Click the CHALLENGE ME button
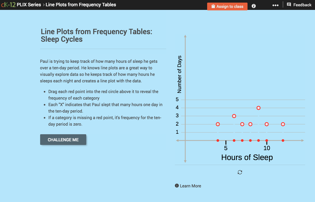 click(63, 139)
